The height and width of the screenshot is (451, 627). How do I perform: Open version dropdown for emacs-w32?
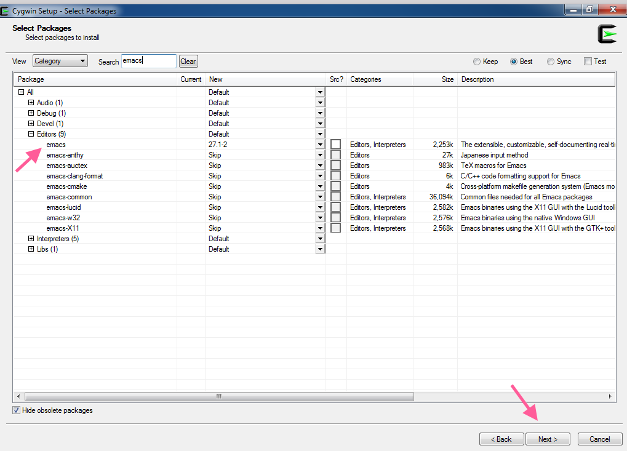click(x=320, y=218)
